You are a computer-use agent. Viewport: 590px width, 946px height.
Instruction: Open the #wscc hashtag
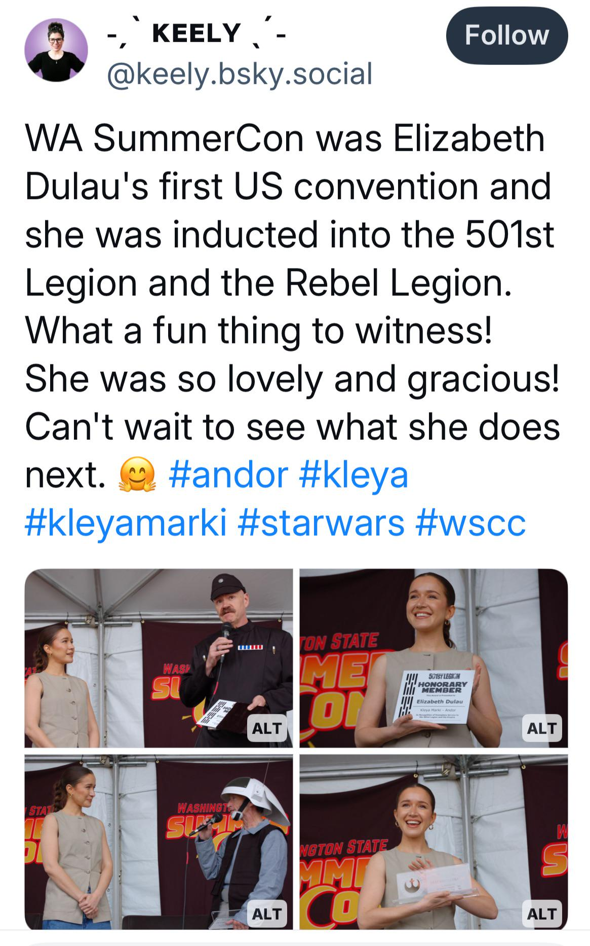(x=470, y=523)
